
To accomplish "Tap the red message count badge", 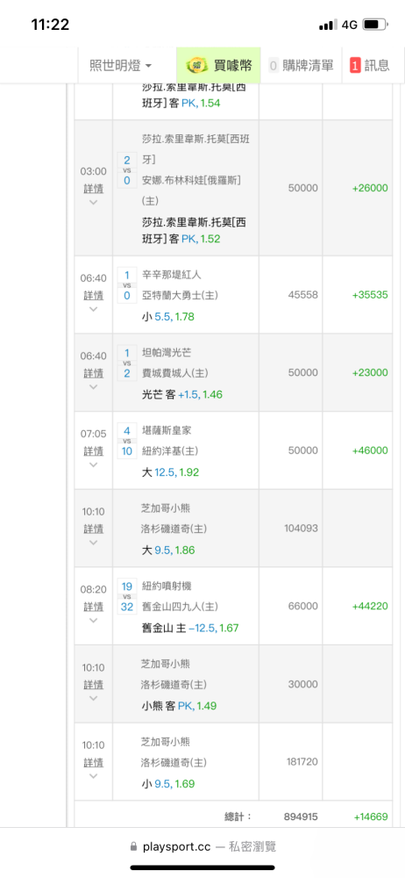I will pos(355,66).
